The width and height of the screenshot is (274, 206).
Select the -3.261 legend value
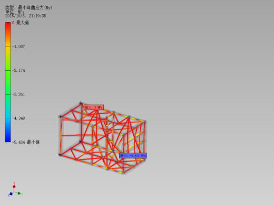coord(18,95)
